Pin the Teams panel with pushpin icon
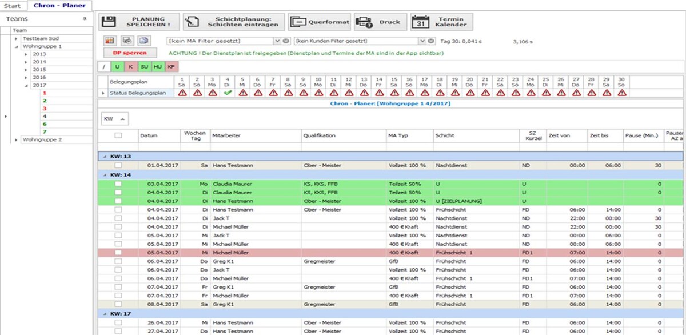Viewport: 686px width, 335px height. click(85, 19)
